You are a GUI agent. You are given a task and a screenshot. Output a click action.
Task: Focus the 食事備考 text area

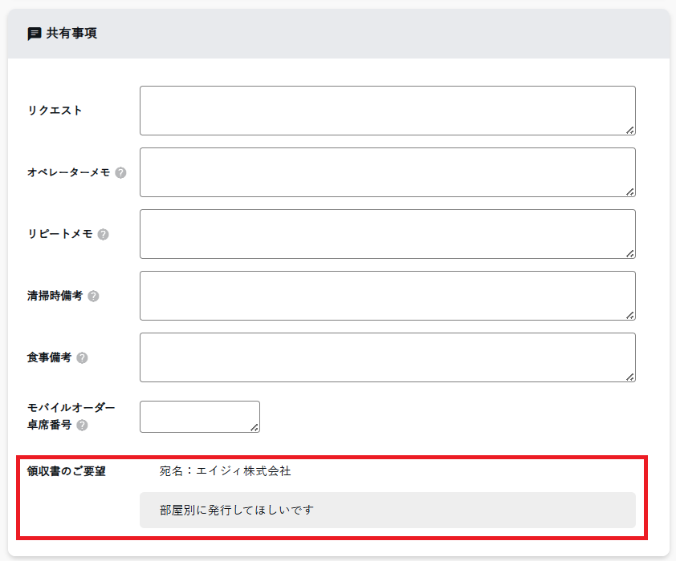pyautogui.click(x=387, y=357)
